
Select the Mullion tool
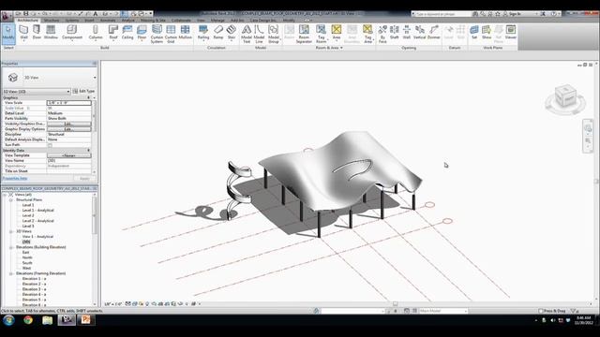tap(186, 32)
